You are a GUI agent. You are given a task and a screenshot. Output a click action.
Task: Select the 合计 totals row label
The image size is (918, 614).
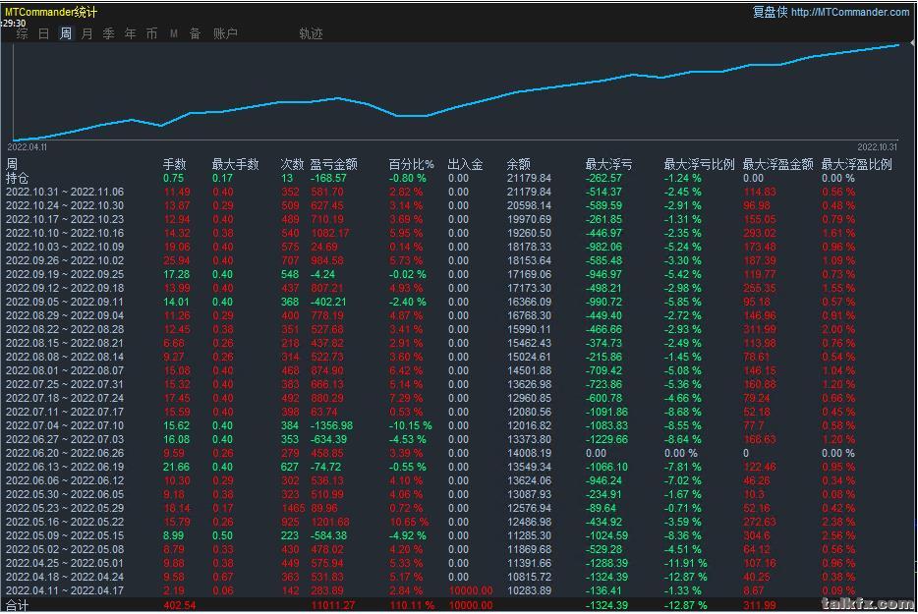pos(17,606)
